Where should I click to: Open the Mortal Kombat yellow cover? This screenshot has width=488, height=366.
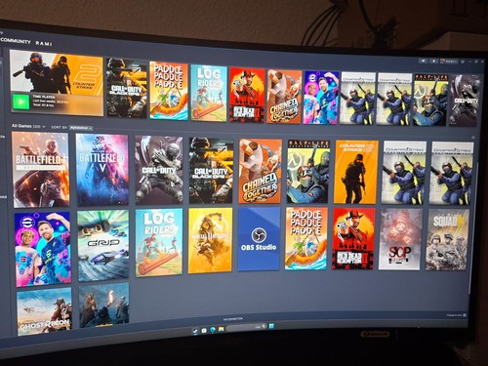[x=210, y=240]
